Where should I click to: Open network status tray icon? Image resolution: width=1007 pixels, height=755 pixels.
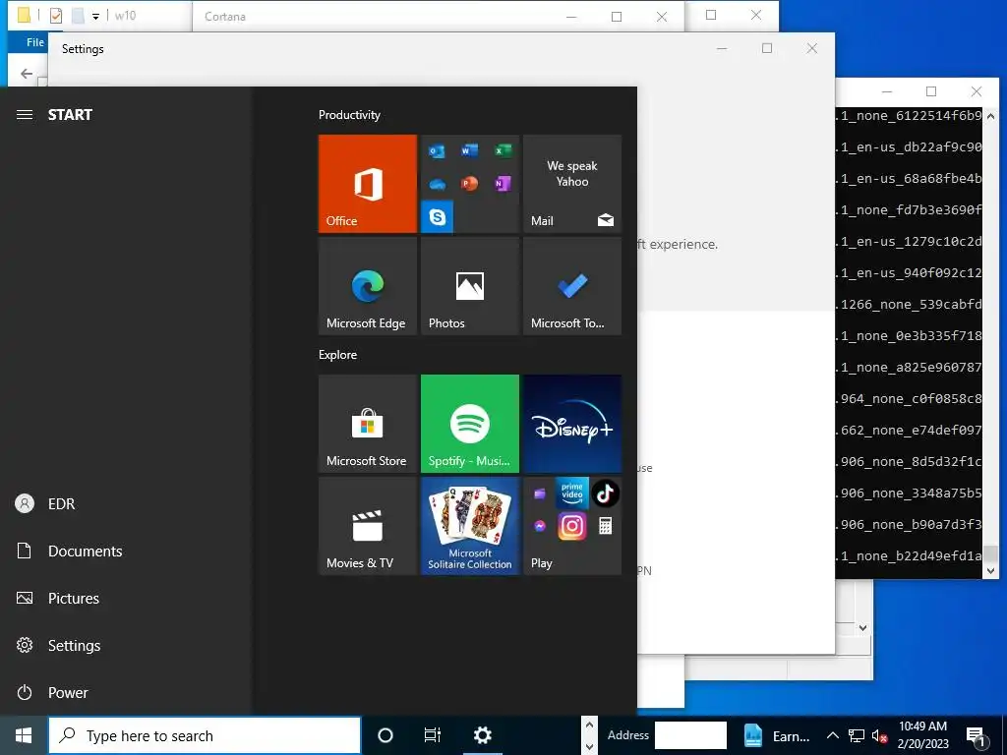(x=857, y=735)
